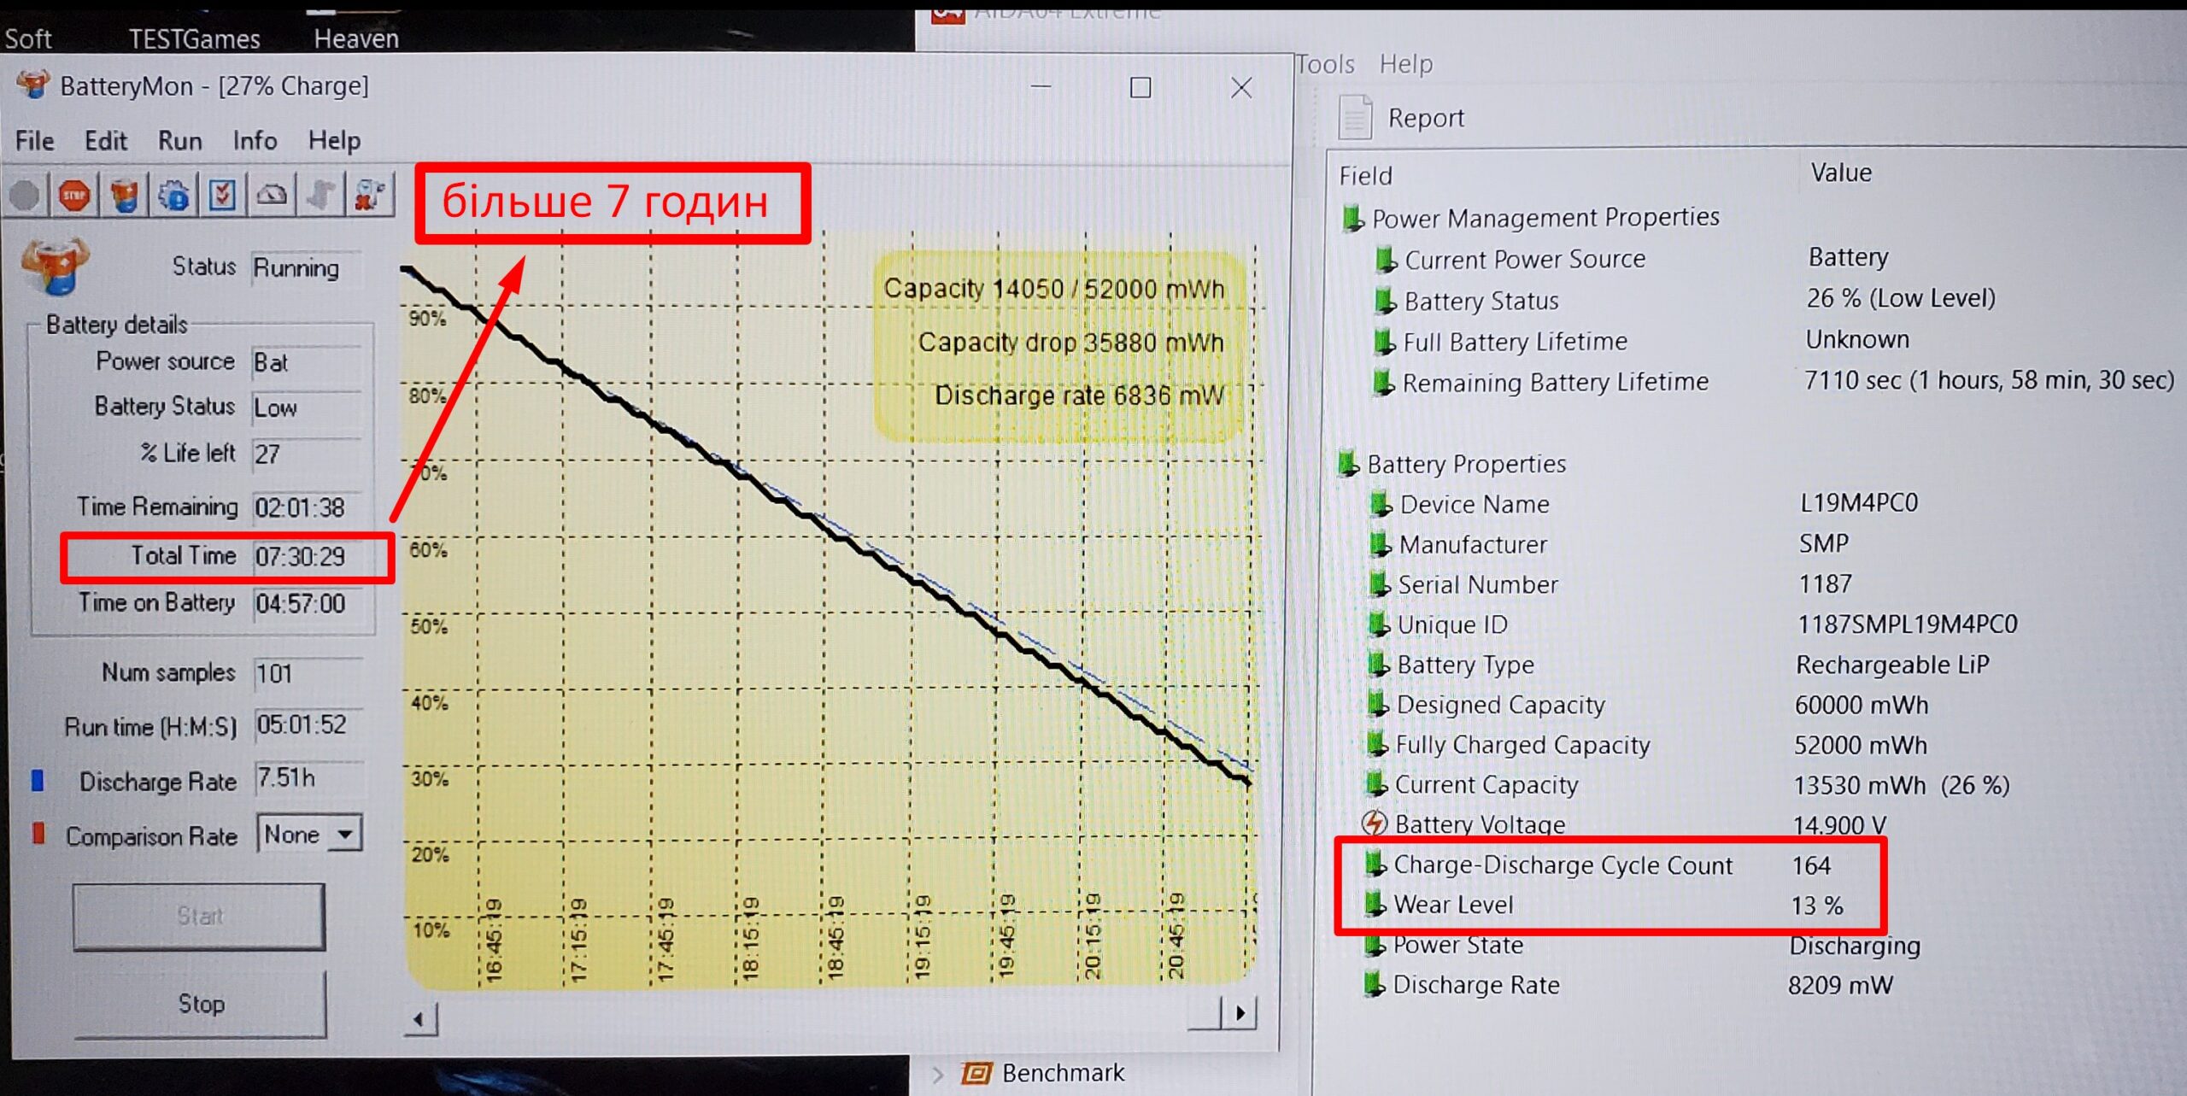2187x1096 pixels.
Task: Open the Tools menu in AIDA64
Action: (x=1324, y=64)
